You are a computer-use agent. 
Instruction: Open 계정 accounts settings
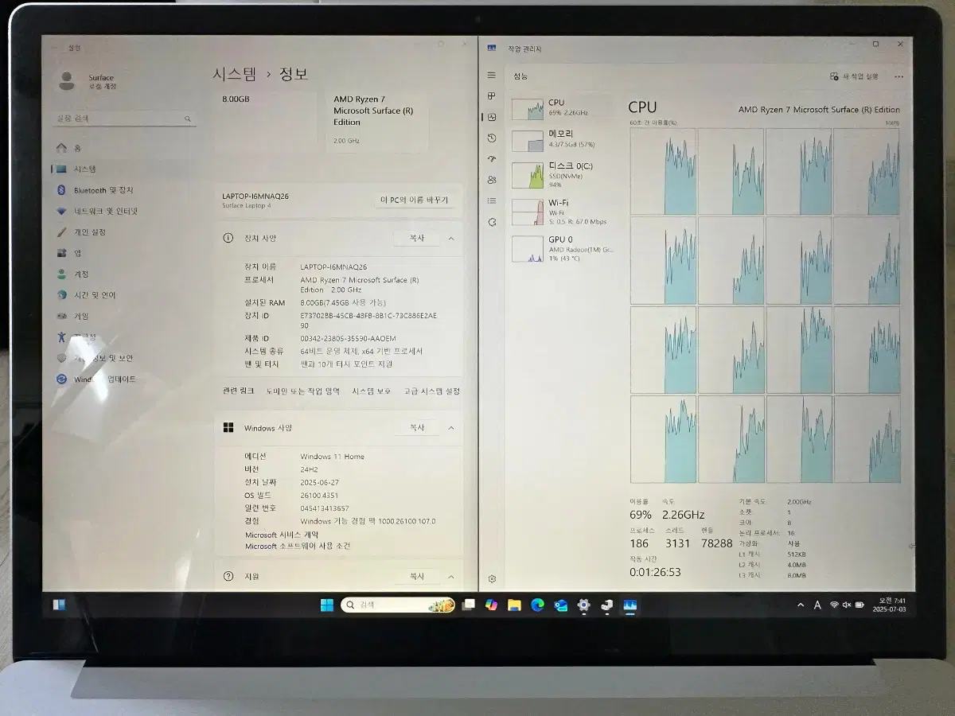[125, 274]
